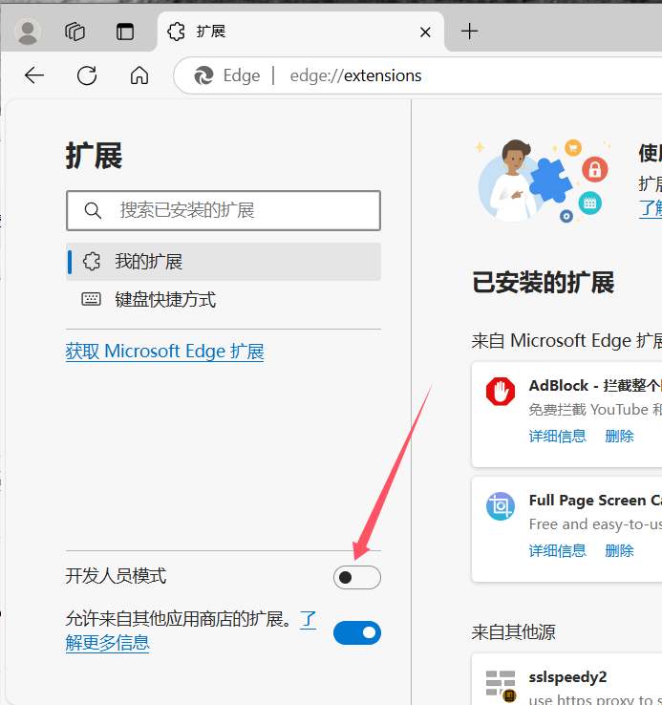Enable the 开发人员模式 toggle
Screen dimensions: 662x705
tap(356, 577)
